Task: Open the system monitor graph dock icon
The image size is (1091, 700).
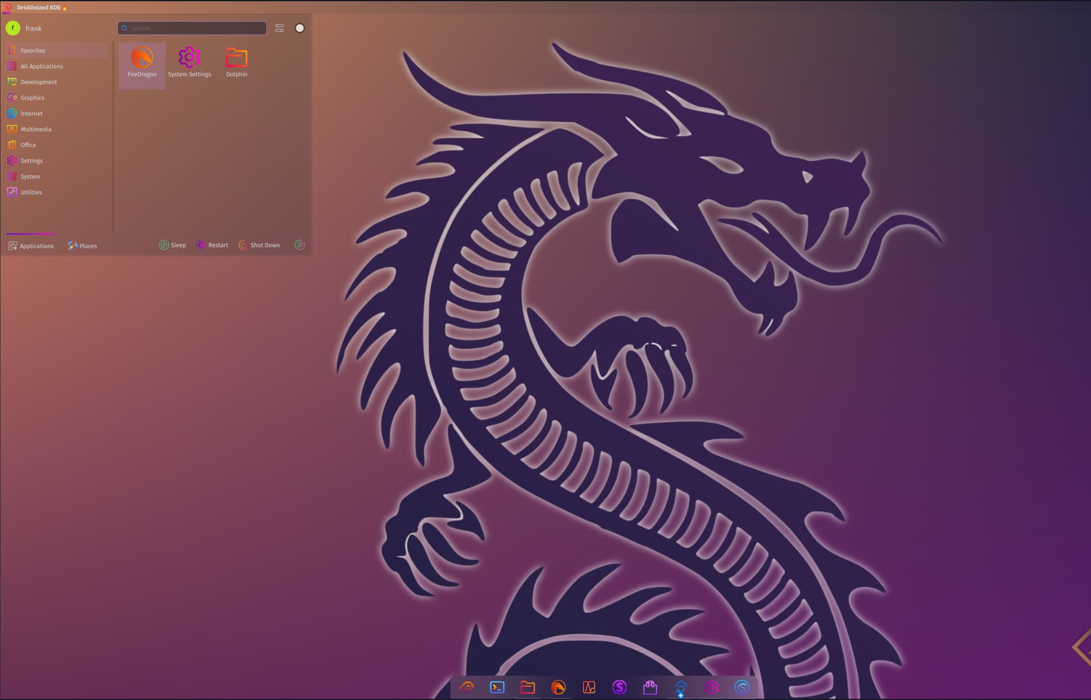Action: pyautogui.click(x=589, y=687)
